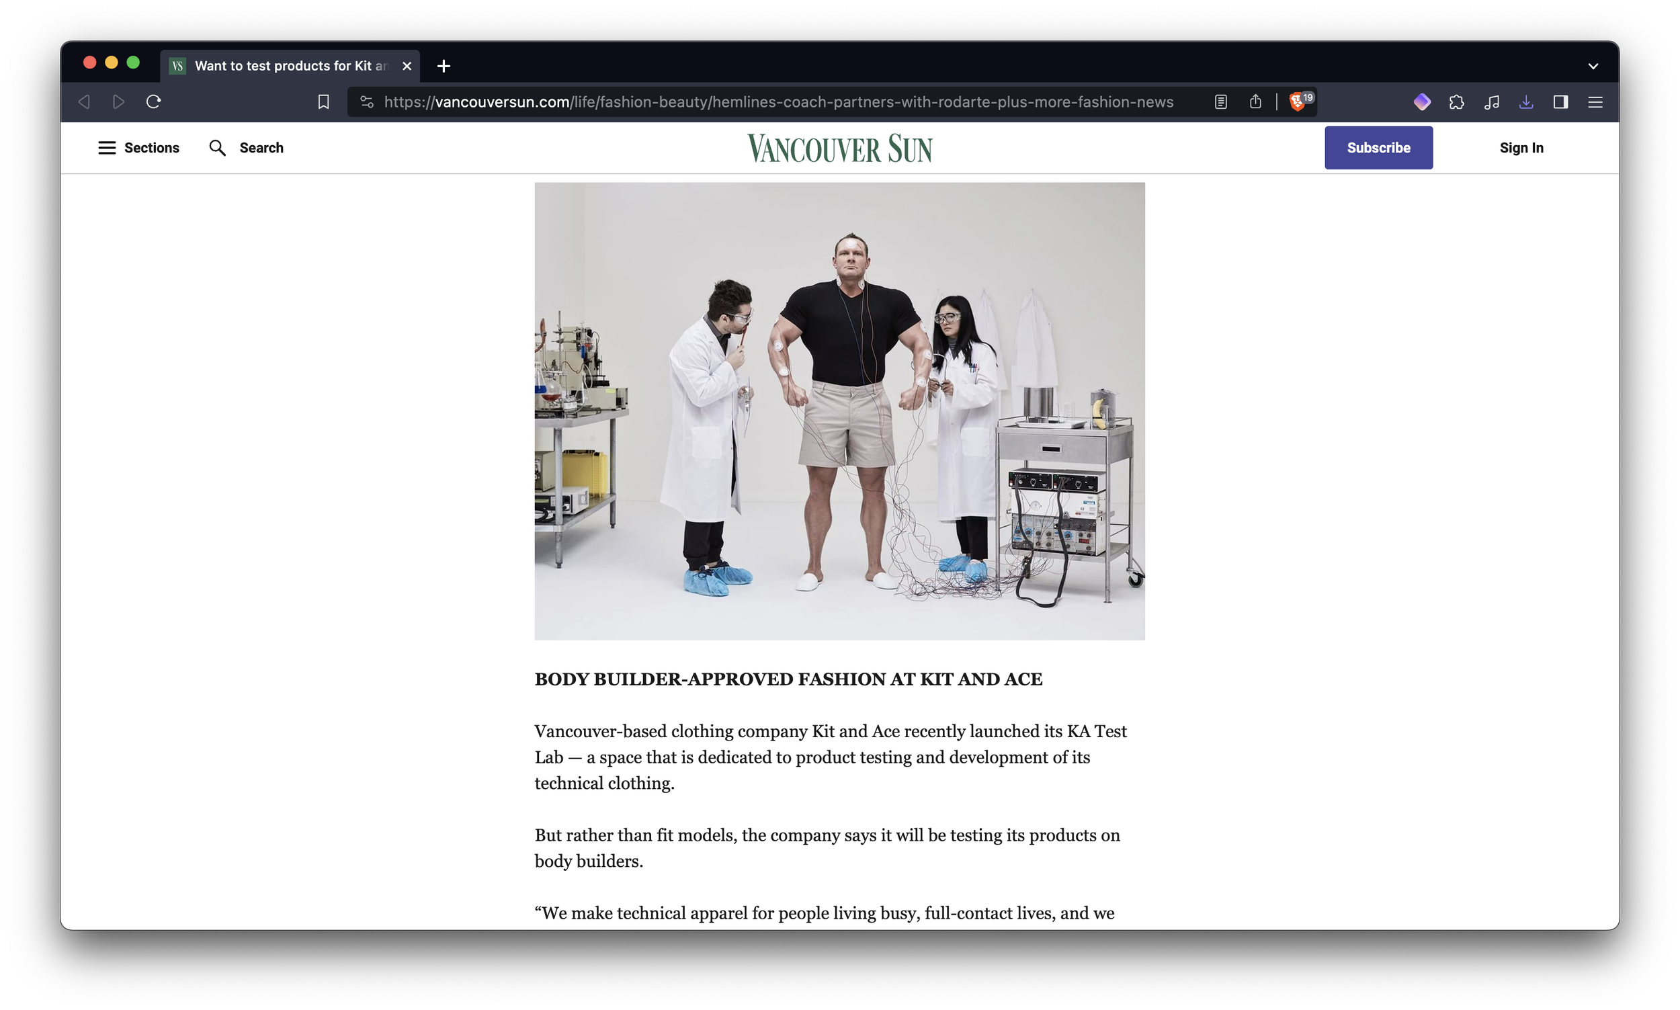This screenshot has height=1010, width=1680.
Task: Click the Brave Shields lion icon
Action: point(1297,102)
